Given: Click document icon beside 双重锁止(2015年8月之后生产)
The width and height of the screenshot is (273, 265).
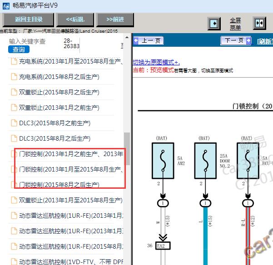Looking at the screenshot, I should [x=14, y=92].
